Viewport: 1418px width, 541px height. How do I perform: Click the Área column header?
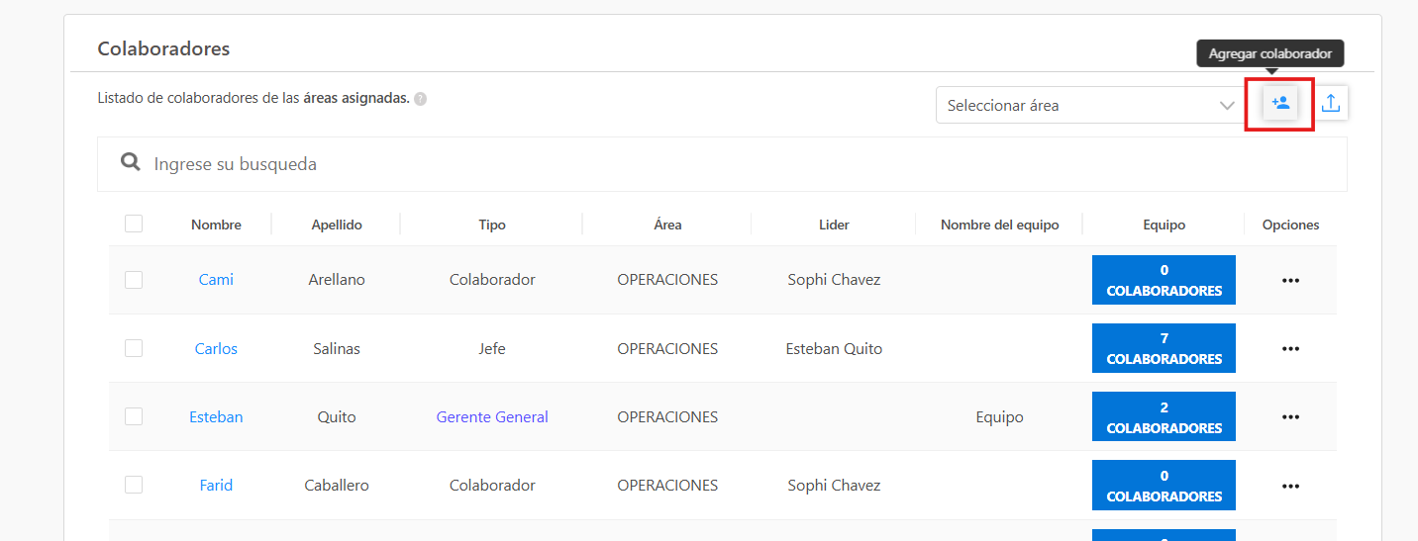[x=667, y=225]
